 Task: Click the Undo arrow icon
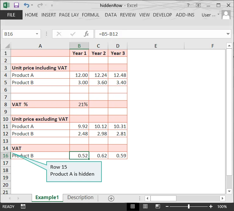click(x=27, y=5)
